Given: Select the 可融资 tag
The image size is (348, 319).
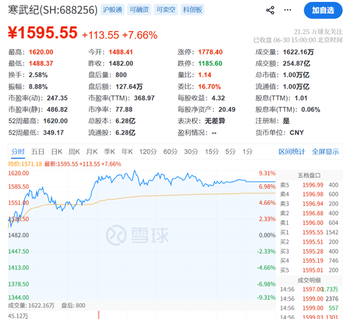Looking at the screenshot, I should point(139,9).
